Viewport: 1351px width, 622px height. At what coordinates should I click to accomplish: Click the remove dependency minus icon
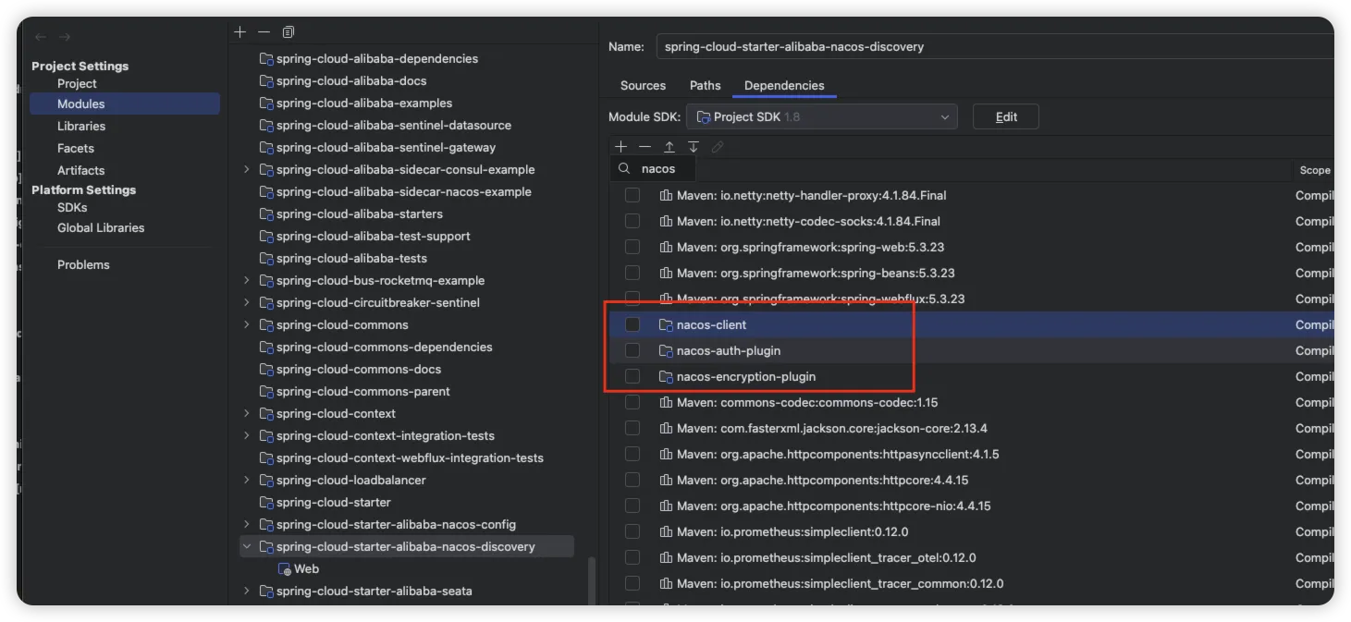[645, 147]
